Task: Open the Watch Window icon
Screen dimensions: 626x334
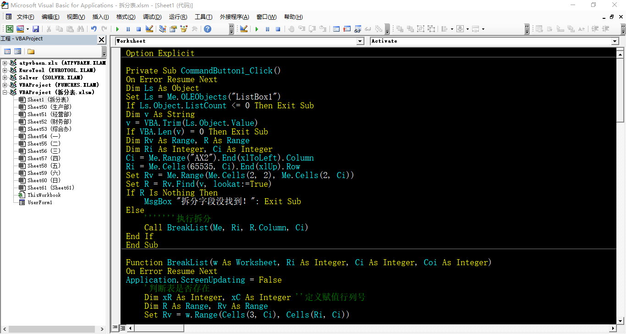Action: pos(357,29)
